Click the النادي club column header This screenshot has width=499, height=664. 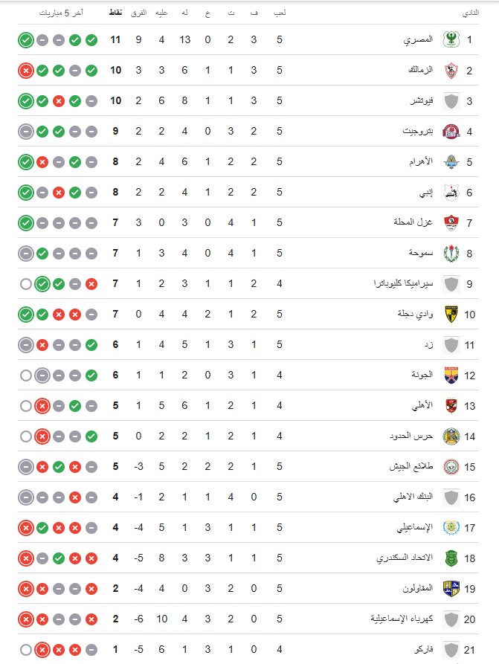click(x=470, y=13)
